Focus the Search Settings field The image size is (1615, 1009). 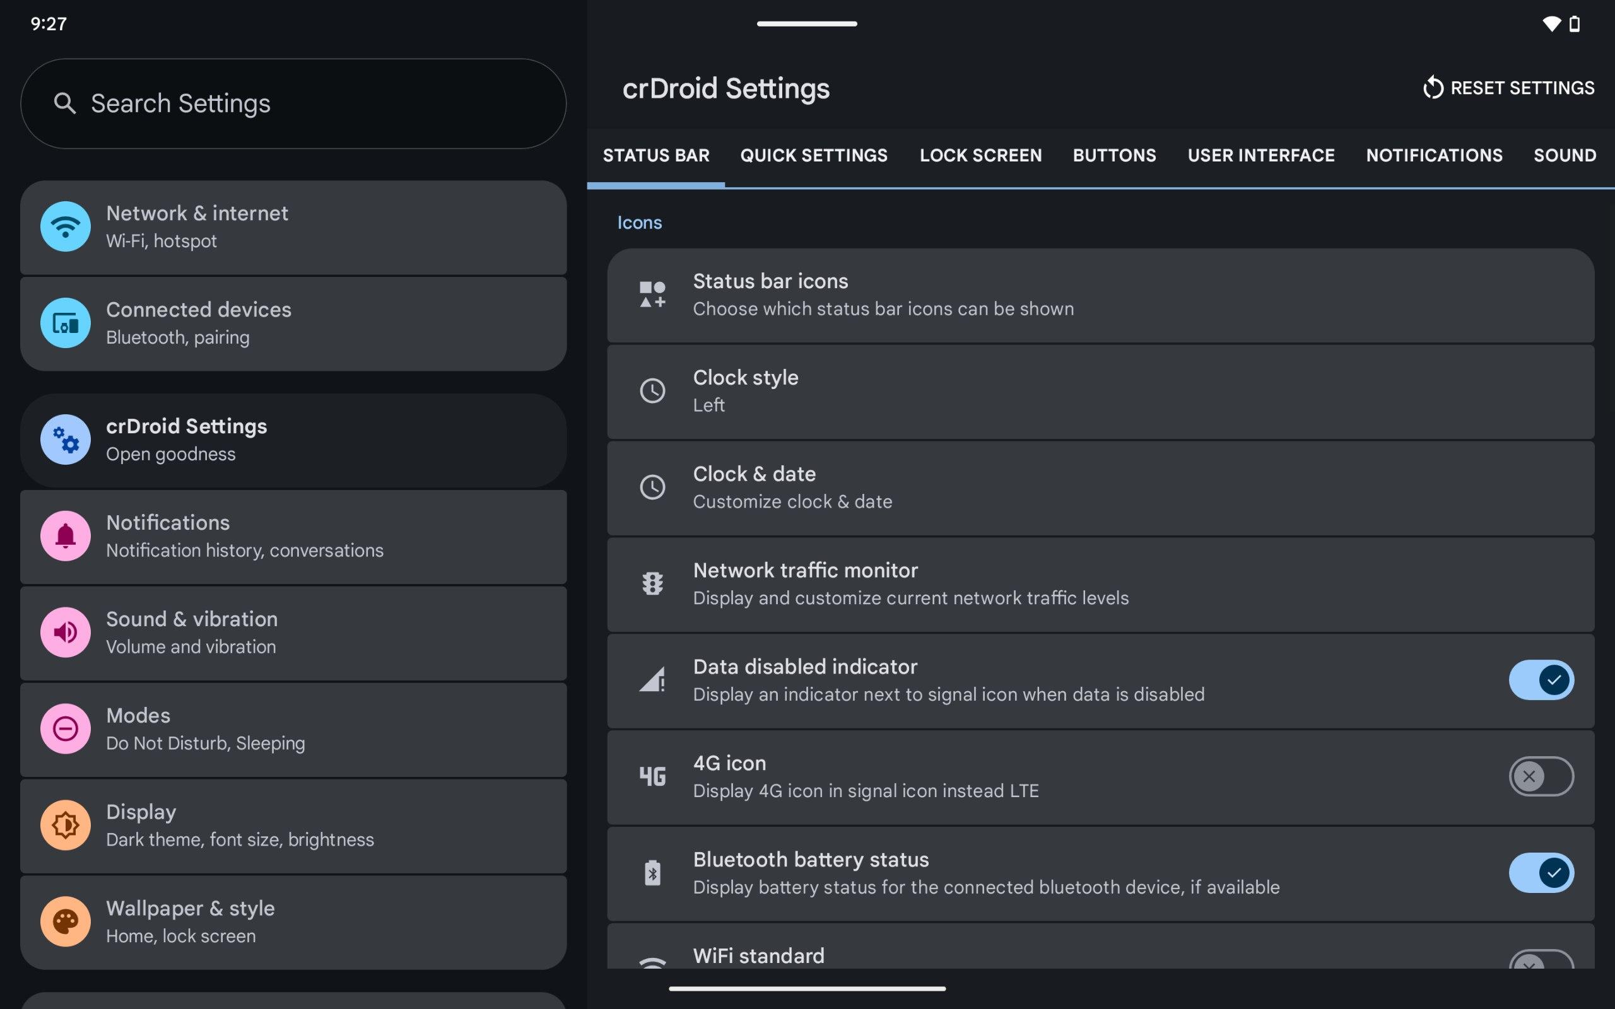(x=293, y=103)
